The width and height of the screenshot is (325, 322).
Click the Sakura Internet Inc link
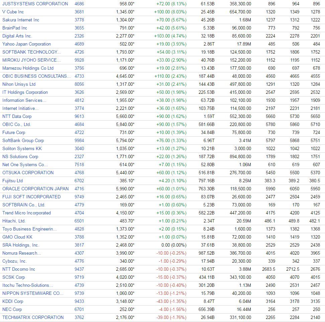20,20
